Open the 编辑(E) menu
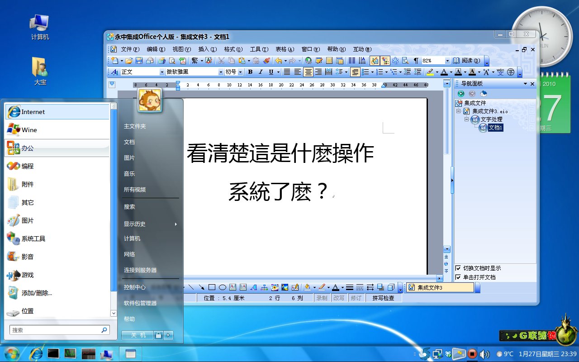 [156, 49]
